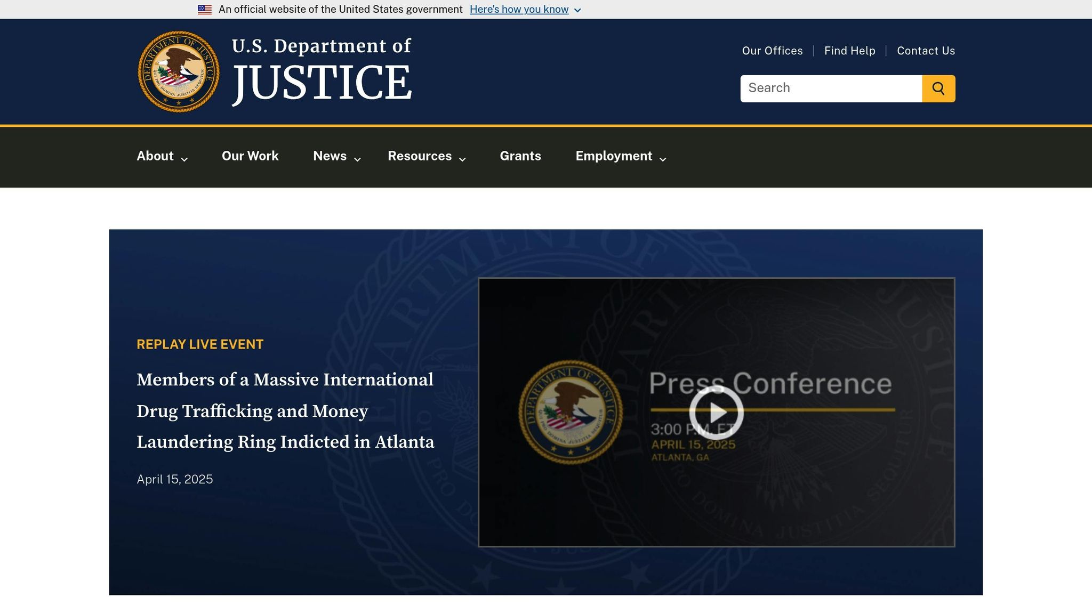Expand the Employment dropdown chevron

click(x=663, y=159)
